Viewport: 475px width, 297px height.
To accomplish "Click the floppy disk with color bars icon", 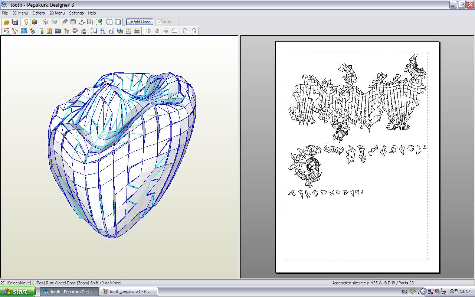I will pyautogui.click(x=120, y=31).
